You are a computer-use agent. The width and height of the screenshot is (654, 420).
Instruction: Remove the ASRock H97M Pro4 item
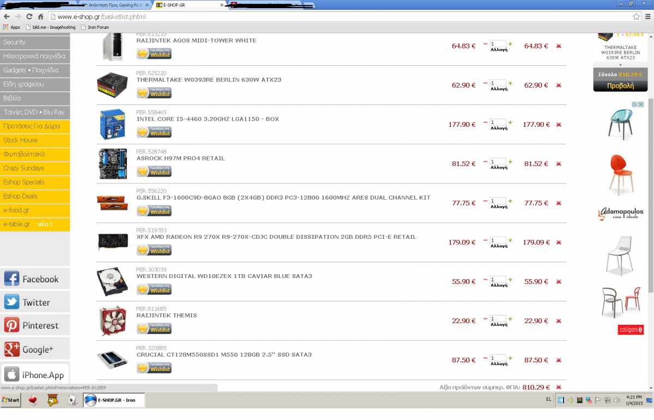click(x=559, y=164)
